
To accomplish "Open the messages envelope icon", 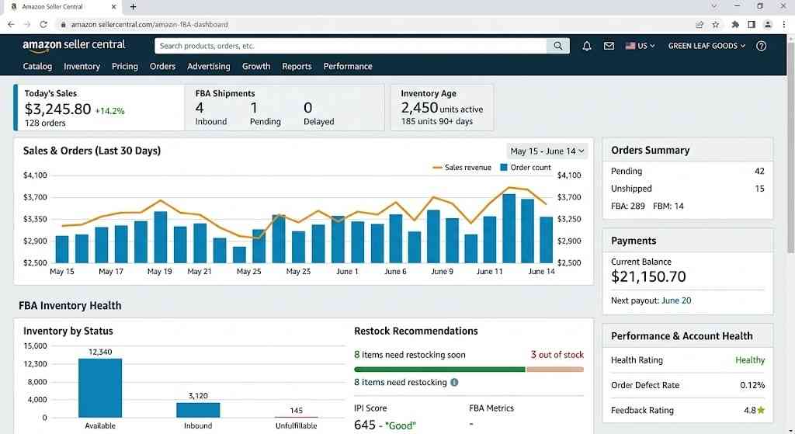I will [609, 46].
